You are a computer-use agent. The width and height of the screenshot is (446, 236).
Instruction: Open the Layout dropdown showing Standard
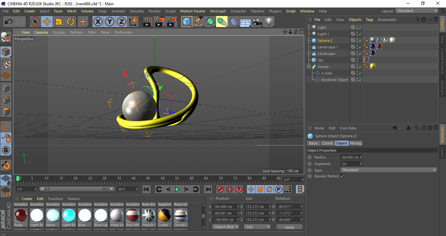(417, 11)
